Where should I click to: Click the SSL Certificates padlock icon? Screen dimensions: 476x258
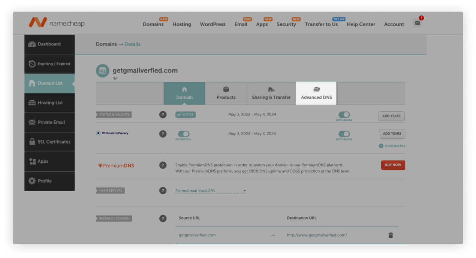32,142
